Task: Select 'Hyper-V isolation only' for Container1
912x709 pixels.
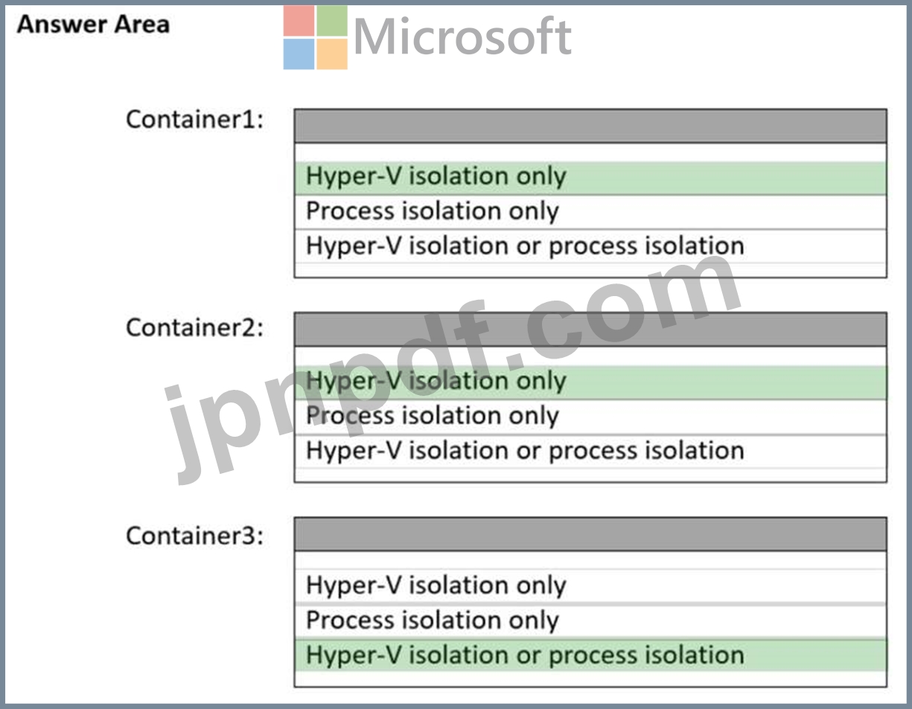Action: [590, 177]
